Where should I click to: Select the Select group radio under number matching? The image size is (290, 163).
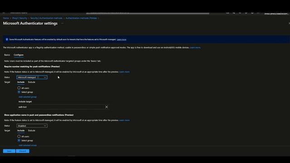tap(19, 92)
